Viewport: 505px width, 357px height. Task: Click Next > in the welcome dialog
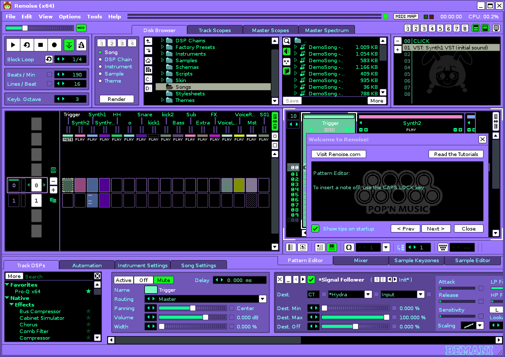[436, 228]
